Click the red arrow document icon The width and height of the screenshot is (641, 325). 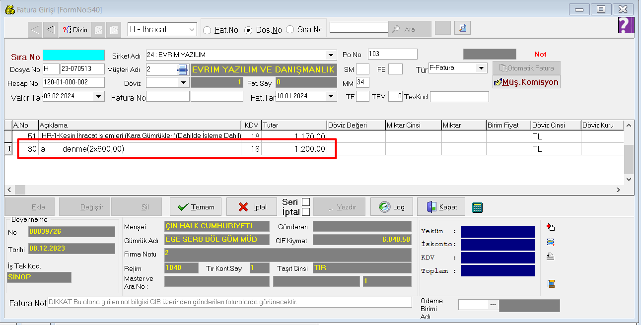pyautogui.click(x=550, y=227)
